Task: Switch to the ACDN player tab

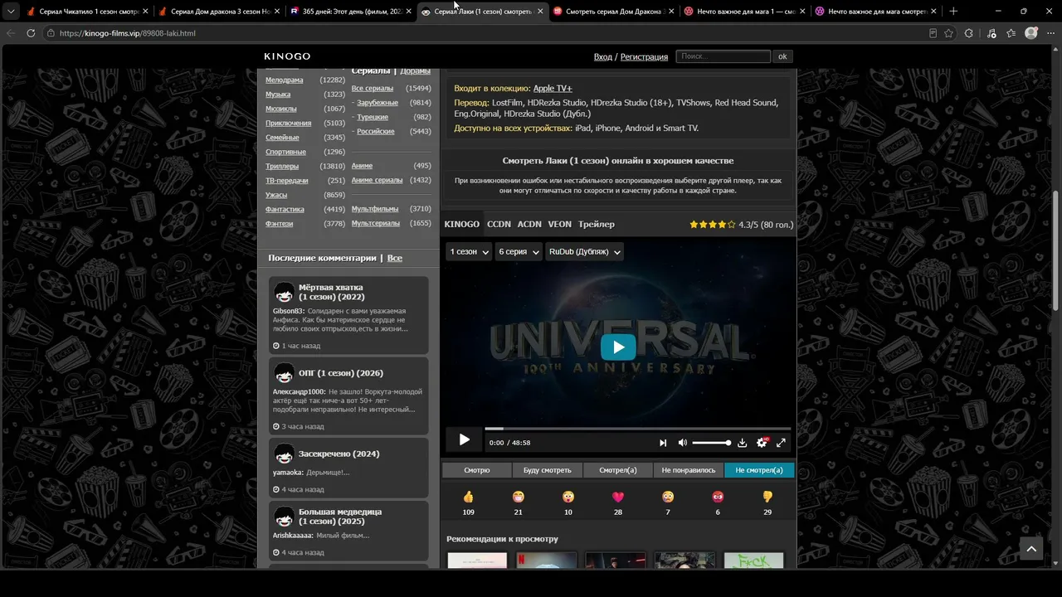Action: [x=529, y=225]
